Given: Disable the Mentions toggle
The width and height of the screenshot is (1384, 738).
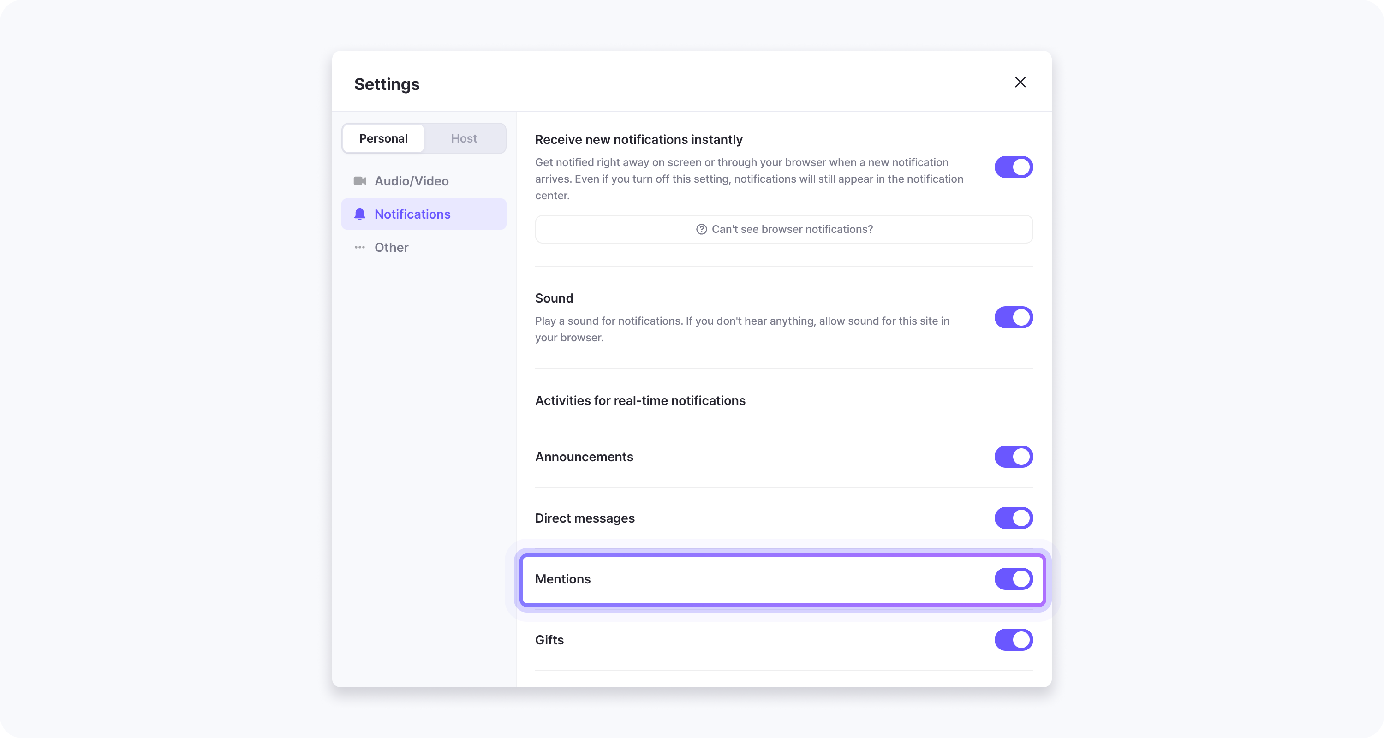Looking at the screenshot, I should pos(1013,579).
